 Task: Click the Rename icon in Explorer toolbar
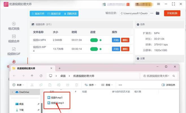(59, 85)
